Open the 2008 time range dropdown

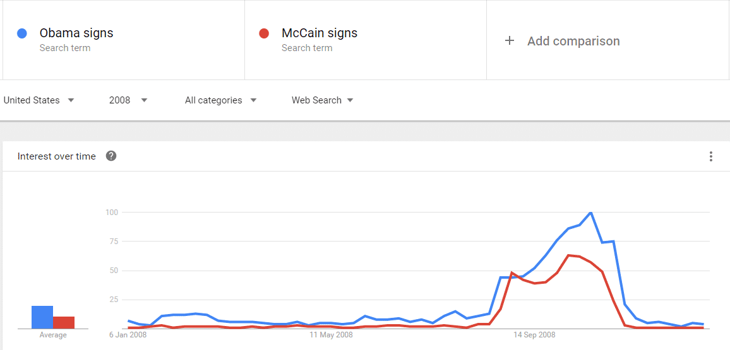128,100
